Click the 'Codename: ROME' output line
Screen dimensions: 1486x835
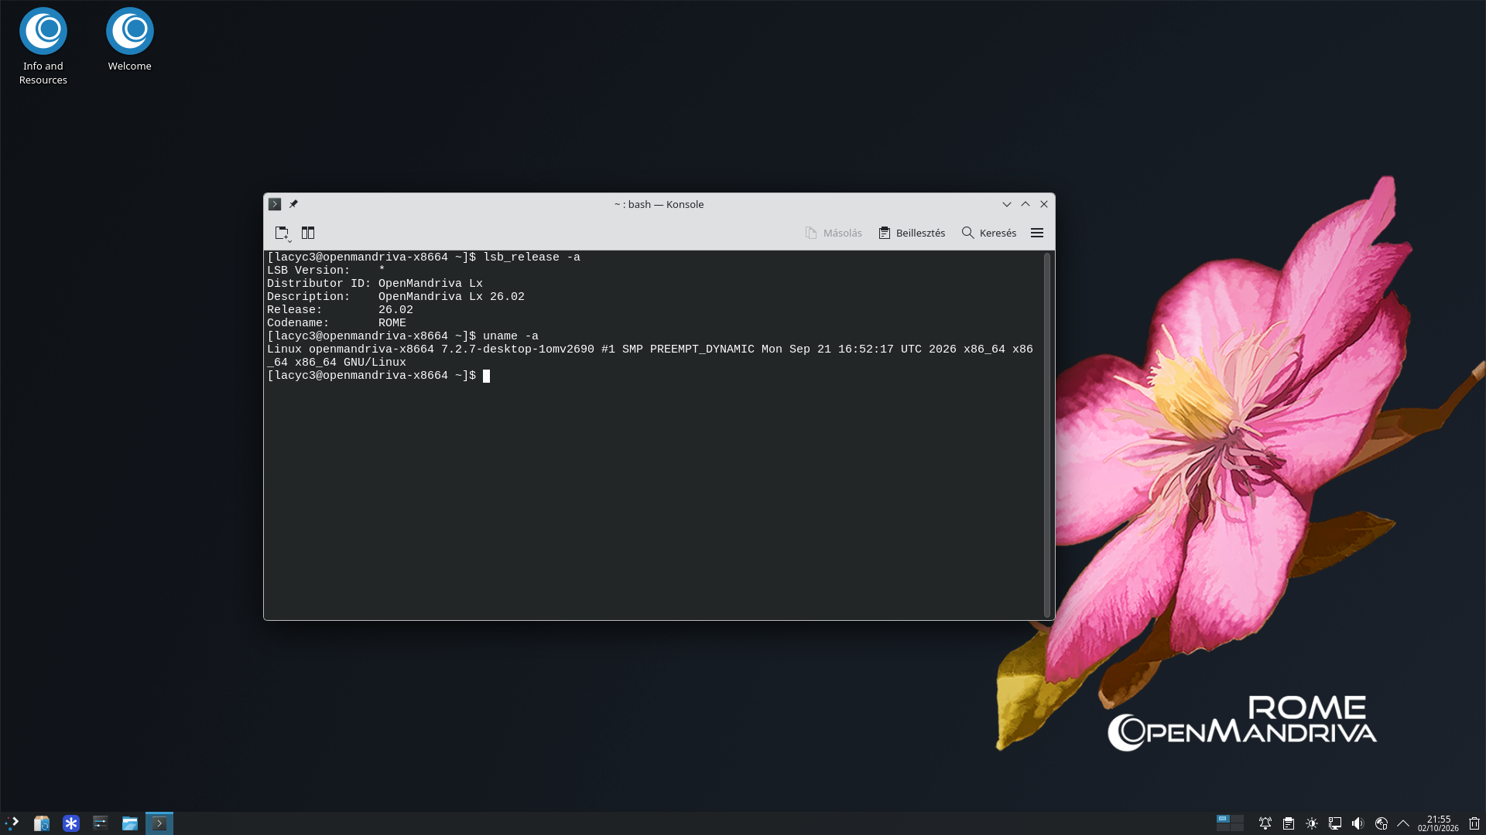337,323
